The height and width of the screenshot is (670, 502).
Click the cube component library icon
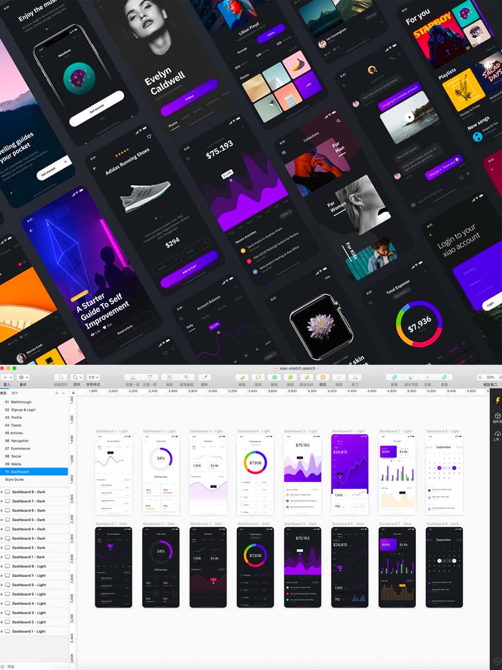(497, 416)
